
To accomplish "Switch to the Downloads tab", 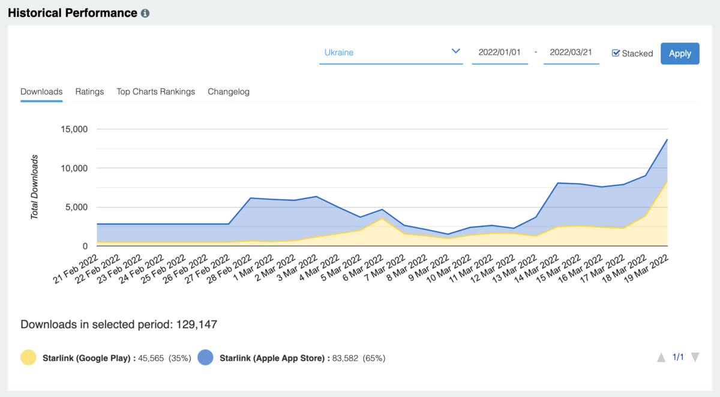I will point(41,92).
